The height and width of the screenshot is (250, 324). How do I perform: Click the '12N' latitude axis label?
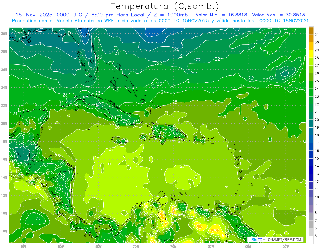click(x=4, y=195)
